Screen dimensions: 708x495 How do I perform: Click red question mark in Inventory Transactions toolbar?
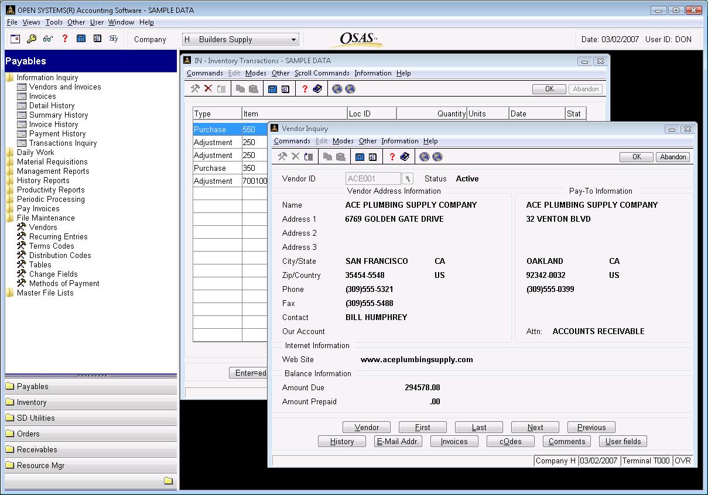(305, 89)
